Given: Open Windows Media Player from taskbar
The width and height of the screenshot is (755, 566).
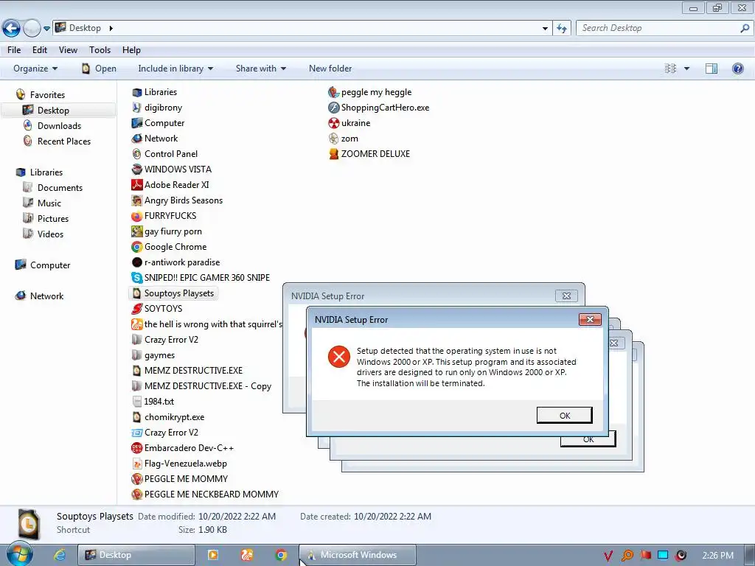Looking at the screenshot, I should (x=212, y=555).
